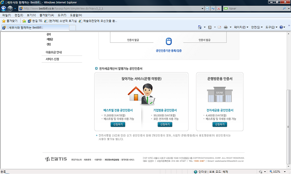Click the 재발급 sidebar item
291x174 pixels.
[50, 39]
